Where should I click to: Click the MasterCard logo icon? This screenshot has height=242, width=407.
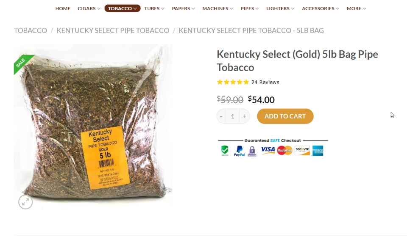click(x=285, y=150)
